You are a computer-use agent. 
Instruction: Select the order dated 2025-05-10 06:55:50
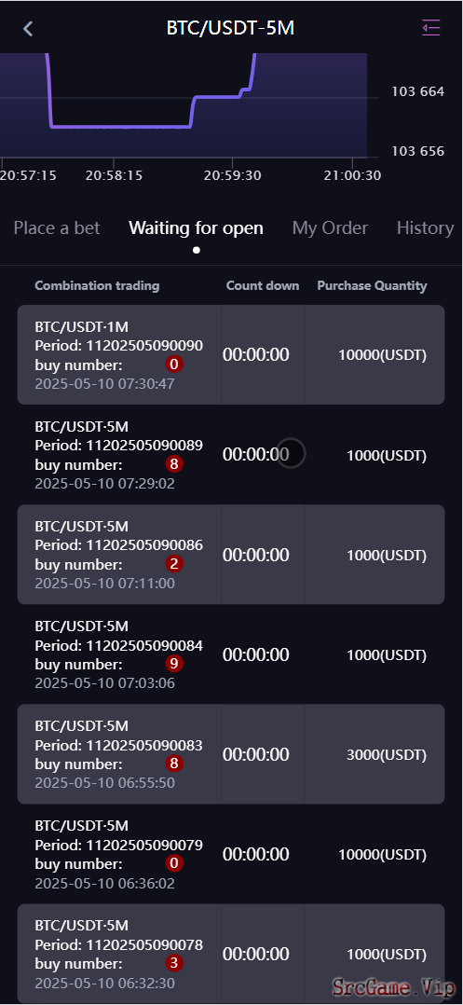tap(231, 753)
